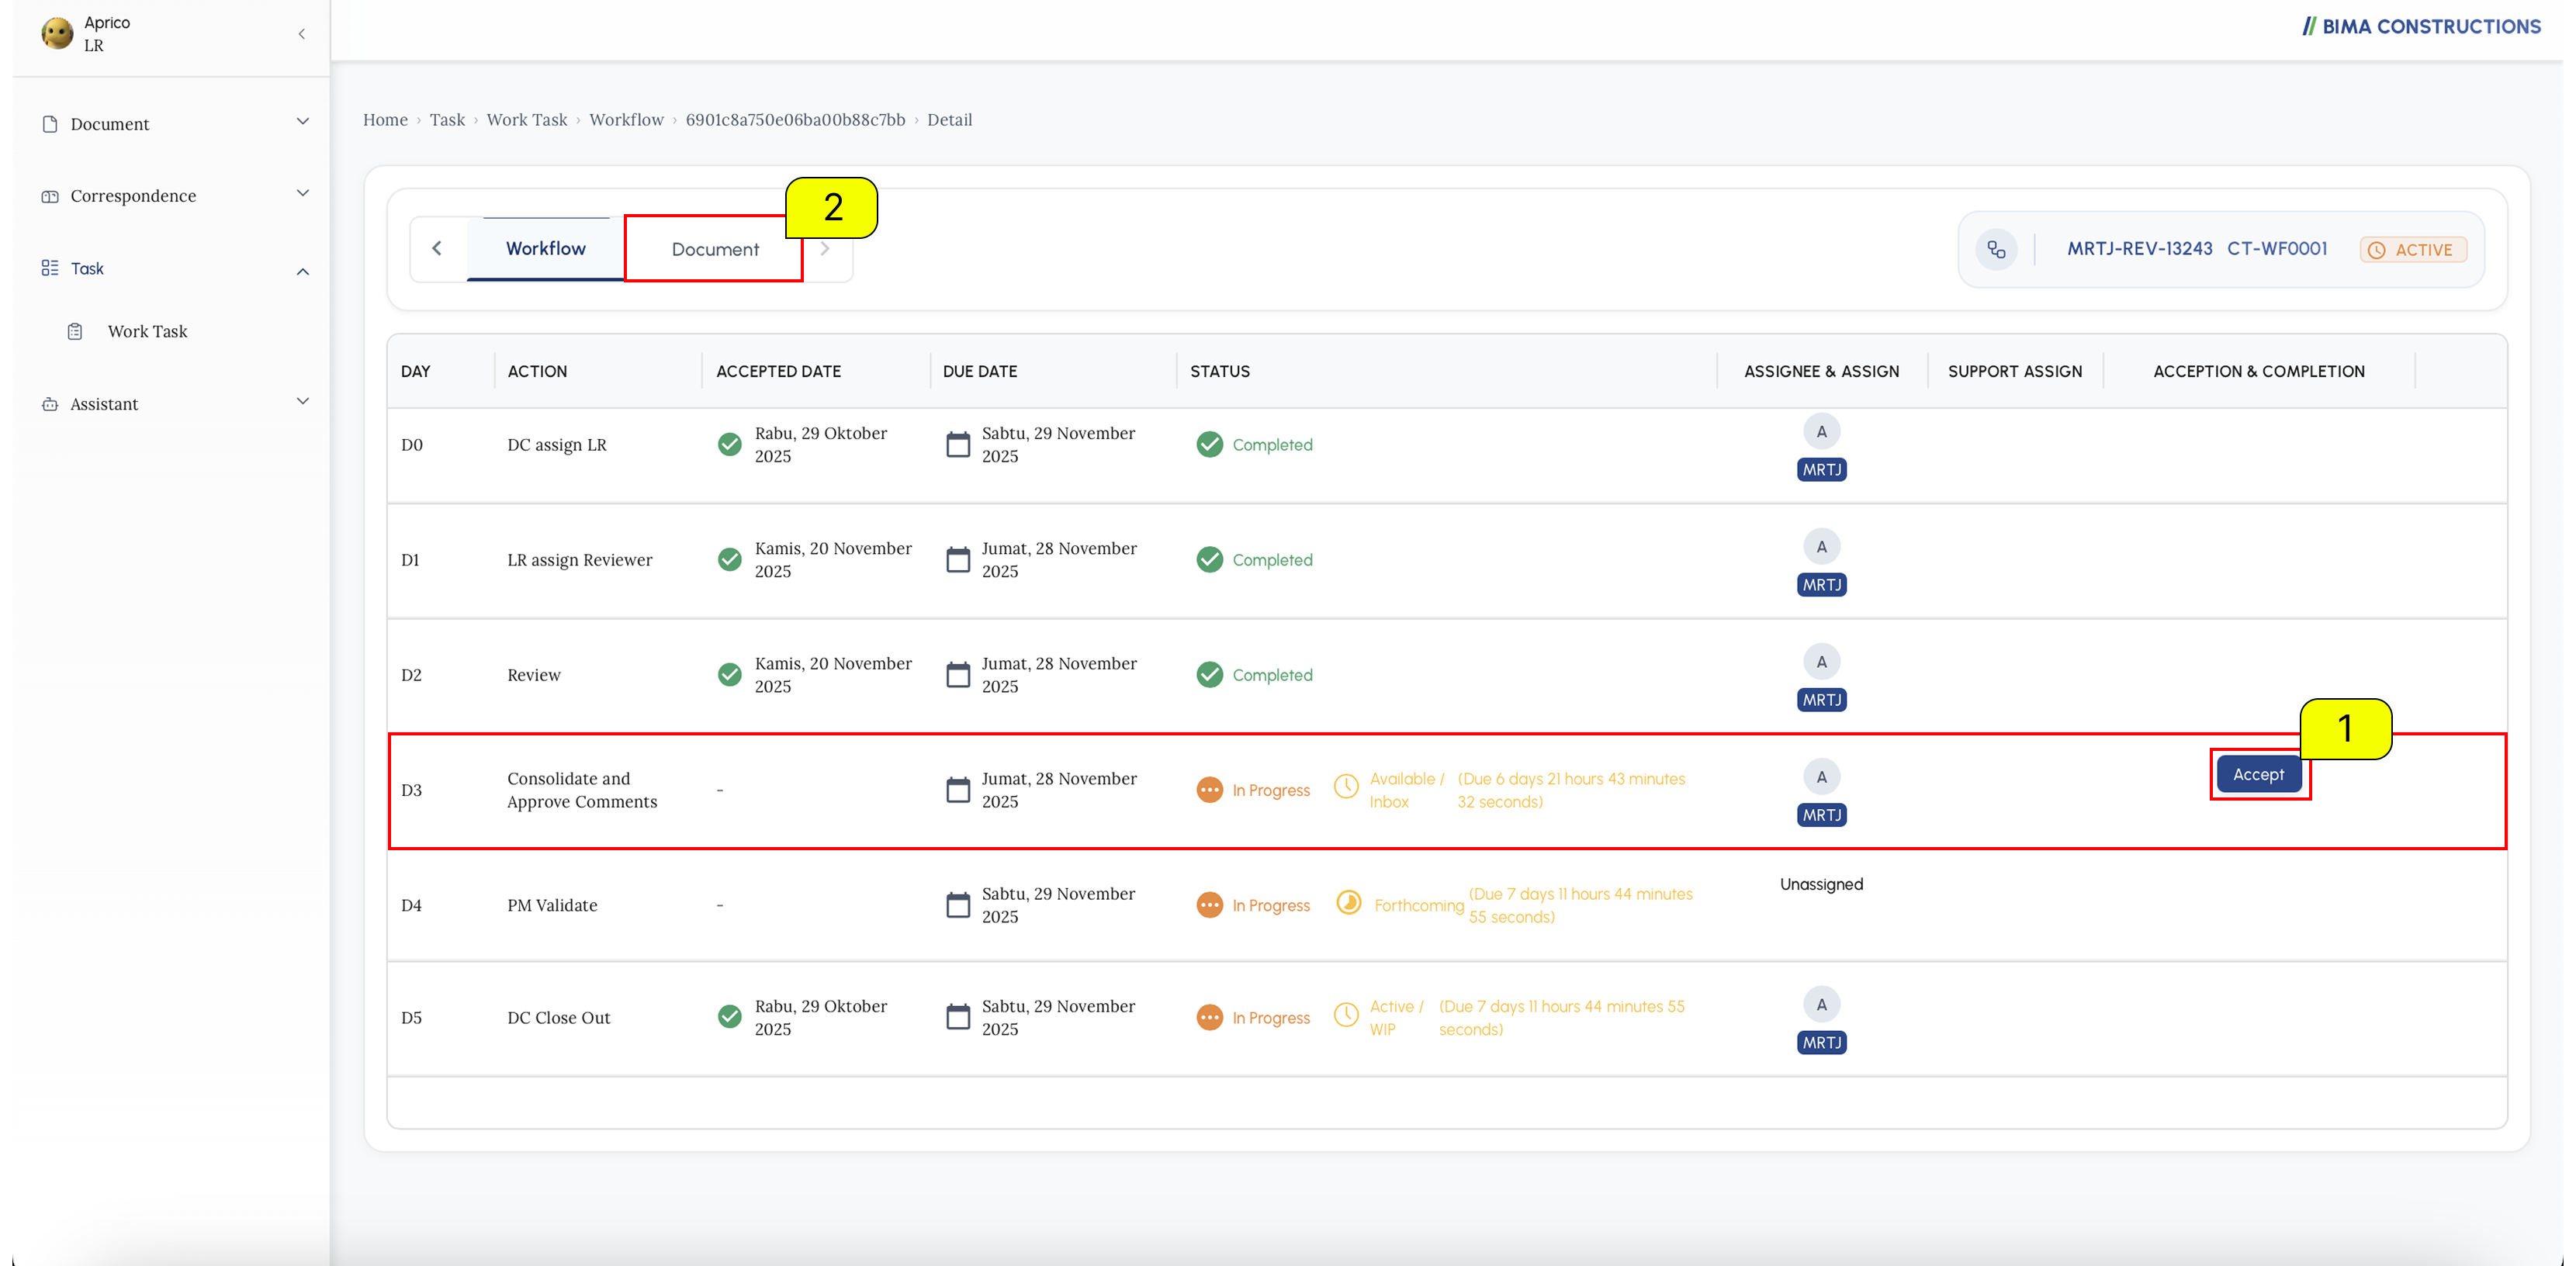Click the In Progress icon in the D3 row
This screenshot has width=2576, height=1266.
1209,789
